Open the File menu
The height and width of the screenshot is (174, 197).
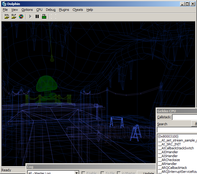coord(5,10)
